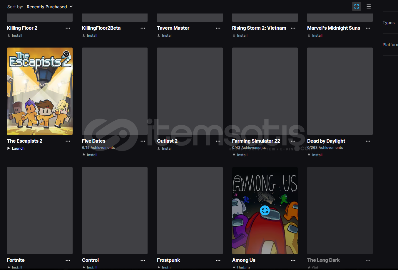The image size is (398, 270).
Task: Open Outlast 2 three-dot menu
Action: (218, 141)
